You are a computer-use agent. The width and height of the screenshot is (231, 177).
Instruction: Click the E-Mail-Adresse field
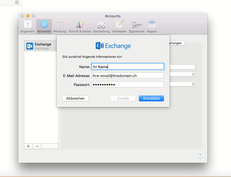coord(127,75)
